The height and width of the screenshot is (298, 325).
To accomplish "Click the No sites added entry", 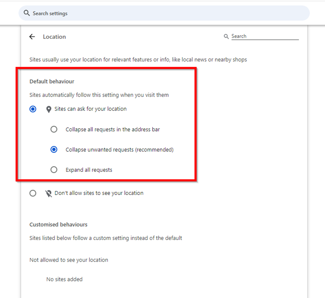I will point(64,279).
